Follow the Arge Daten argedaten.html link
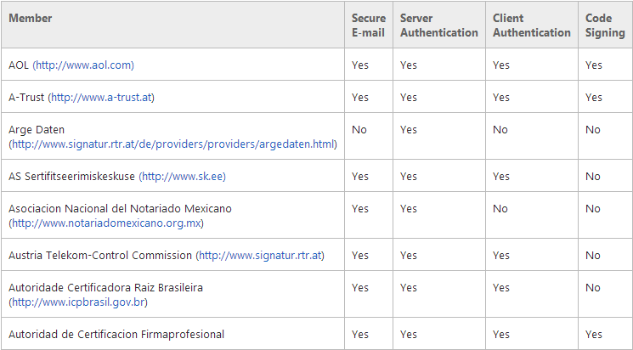The height and width of the screenshot is (350, 633). point(172,144)
